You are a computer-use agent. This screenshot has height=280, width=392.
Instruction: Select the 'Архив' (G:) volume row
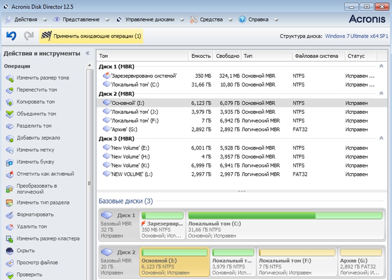tap(241, 129)
